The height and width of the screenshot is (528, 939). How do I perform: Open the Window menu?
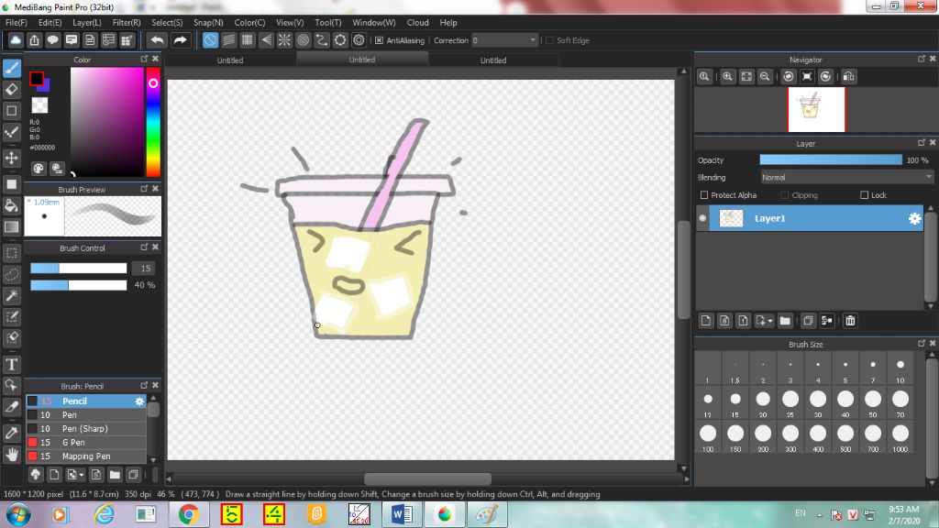(374, 23)
